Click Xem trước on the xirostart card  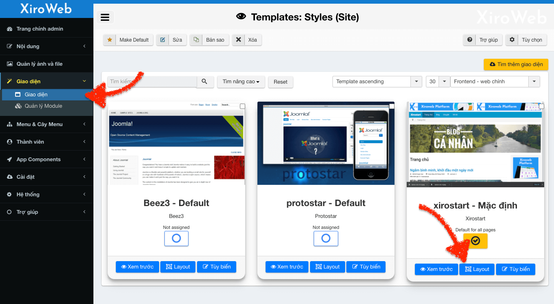(x=437, y=269)
